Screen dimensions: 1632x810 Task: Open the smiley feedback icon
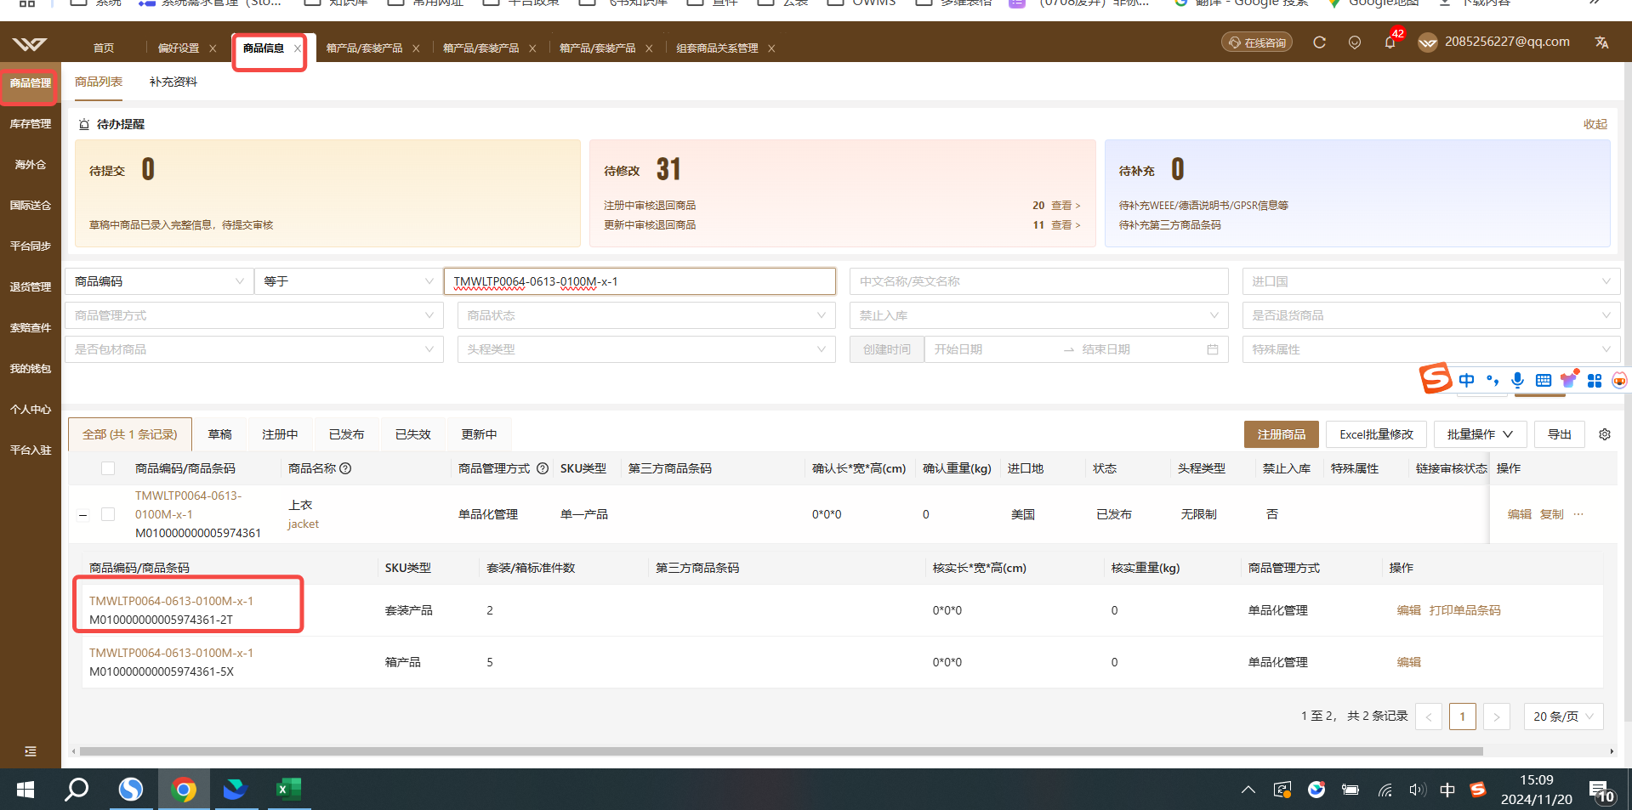click(x=1355, y=42)
